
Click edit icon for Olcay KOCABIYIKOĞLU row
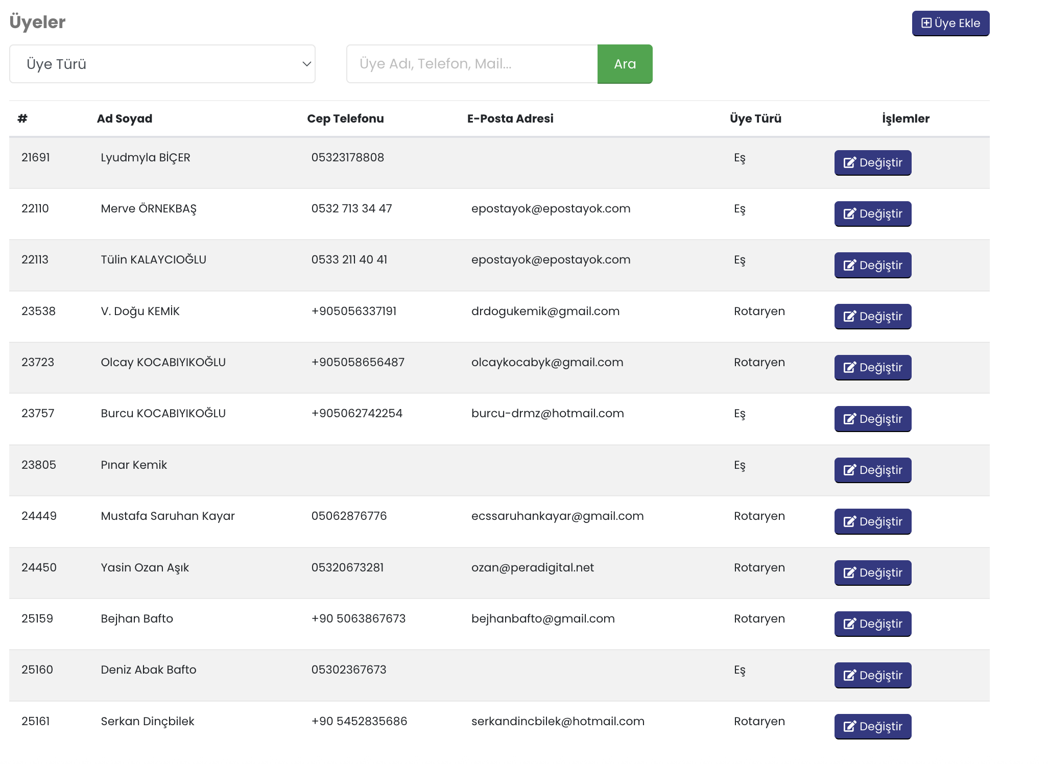[x=849, y=367]
